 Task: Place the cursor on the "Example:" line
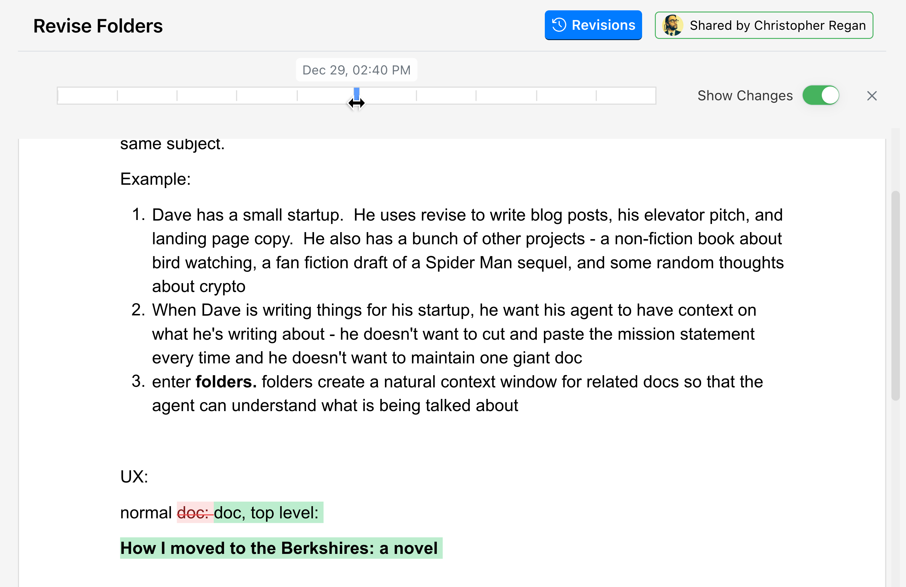155,179
